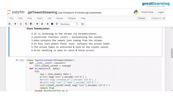Click the commented user name print line
The width and height of the screenshot is (173, 97).
69,82
